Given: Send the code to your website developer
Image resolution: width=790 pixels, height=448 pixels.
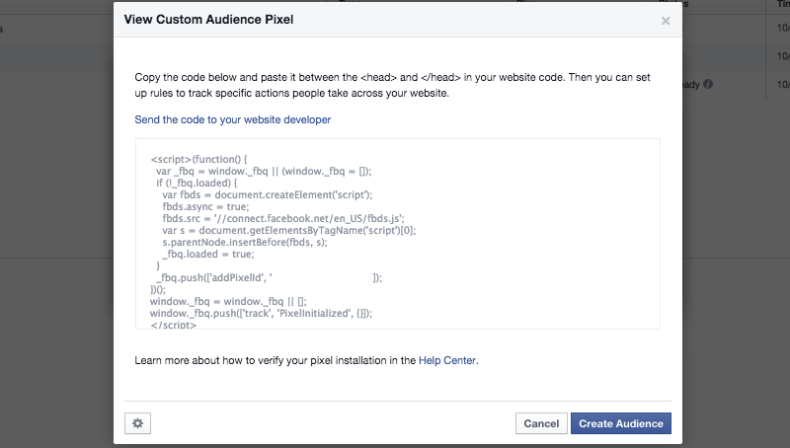Looking at the screenshot, I should tap(232, 119).
